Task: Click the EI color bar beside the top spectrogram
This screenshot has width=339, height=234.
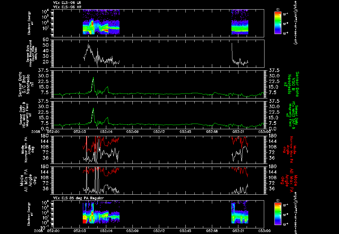Action: [278, 23]
